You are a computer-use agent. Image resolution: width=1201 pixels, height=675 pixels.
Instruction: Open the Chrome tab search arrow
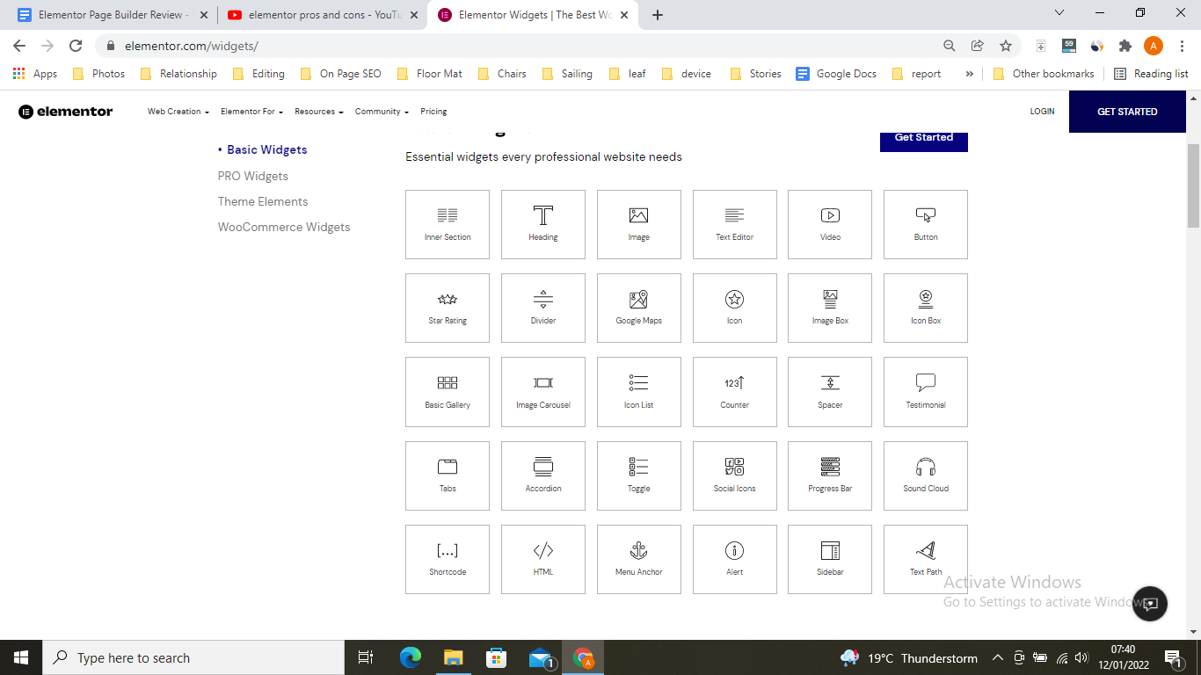pyautogui.click(x=1059, y=13)
